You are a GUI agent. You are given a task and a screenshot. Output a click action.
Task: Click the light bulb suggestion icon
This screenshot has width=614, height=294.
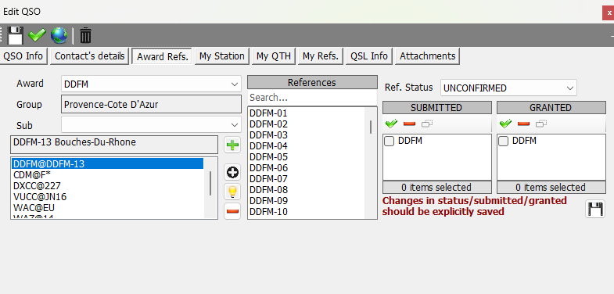click(x=232, y=192)
